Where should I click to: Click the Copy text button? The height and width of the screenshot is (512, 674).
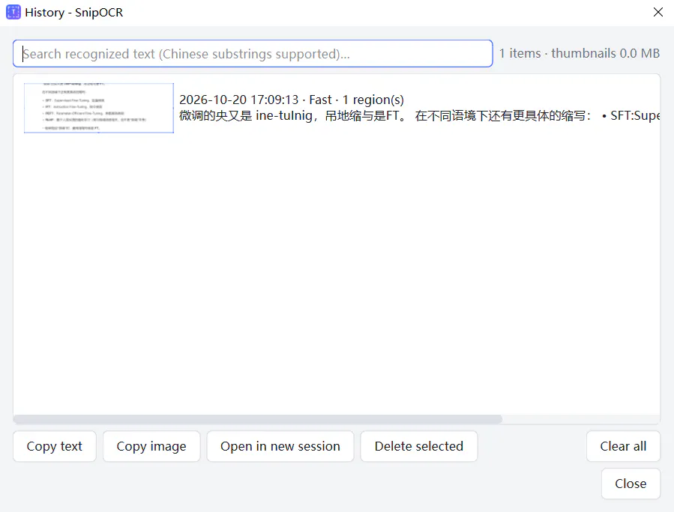point(55,446)
